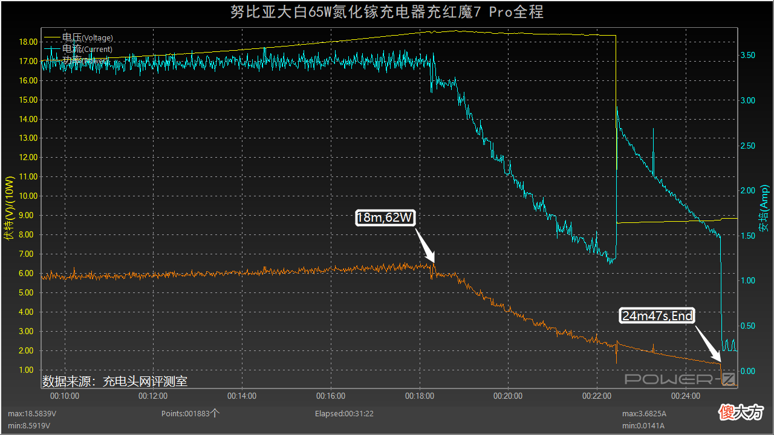Click the 00:10:00 time axis tick
The image size is (774, 435).
pyautogui.click(x=64, y=396)
